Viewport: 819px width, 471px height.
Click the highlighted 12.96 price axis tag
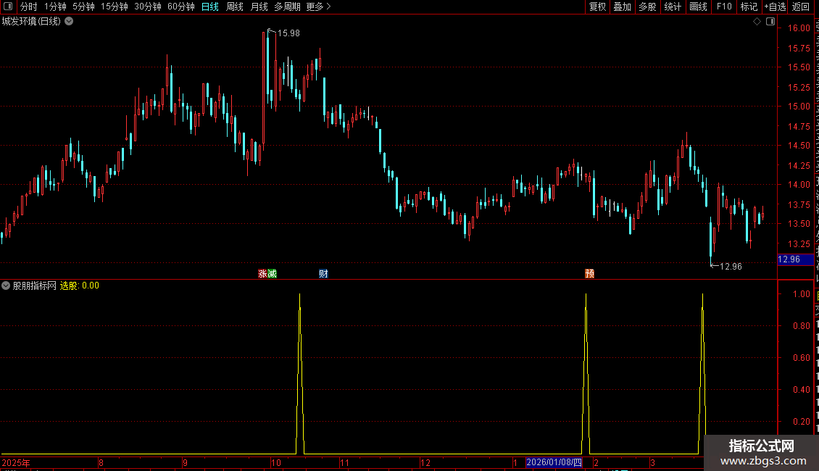[x=795, y=259]
